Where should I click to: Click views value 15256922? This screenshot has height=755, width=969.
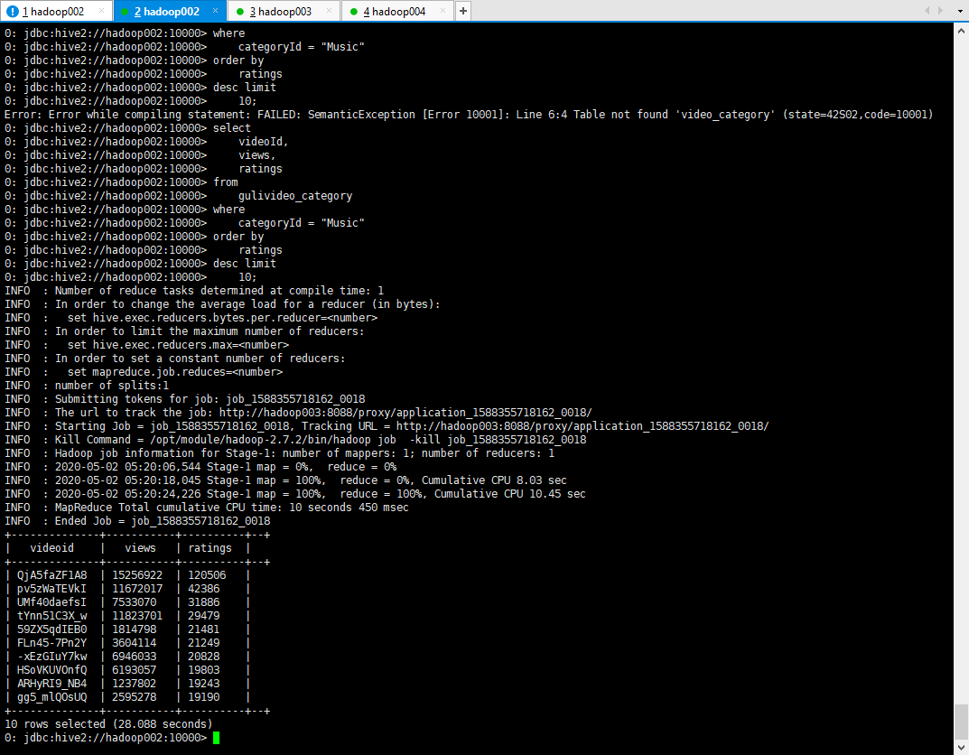point(137,575)
